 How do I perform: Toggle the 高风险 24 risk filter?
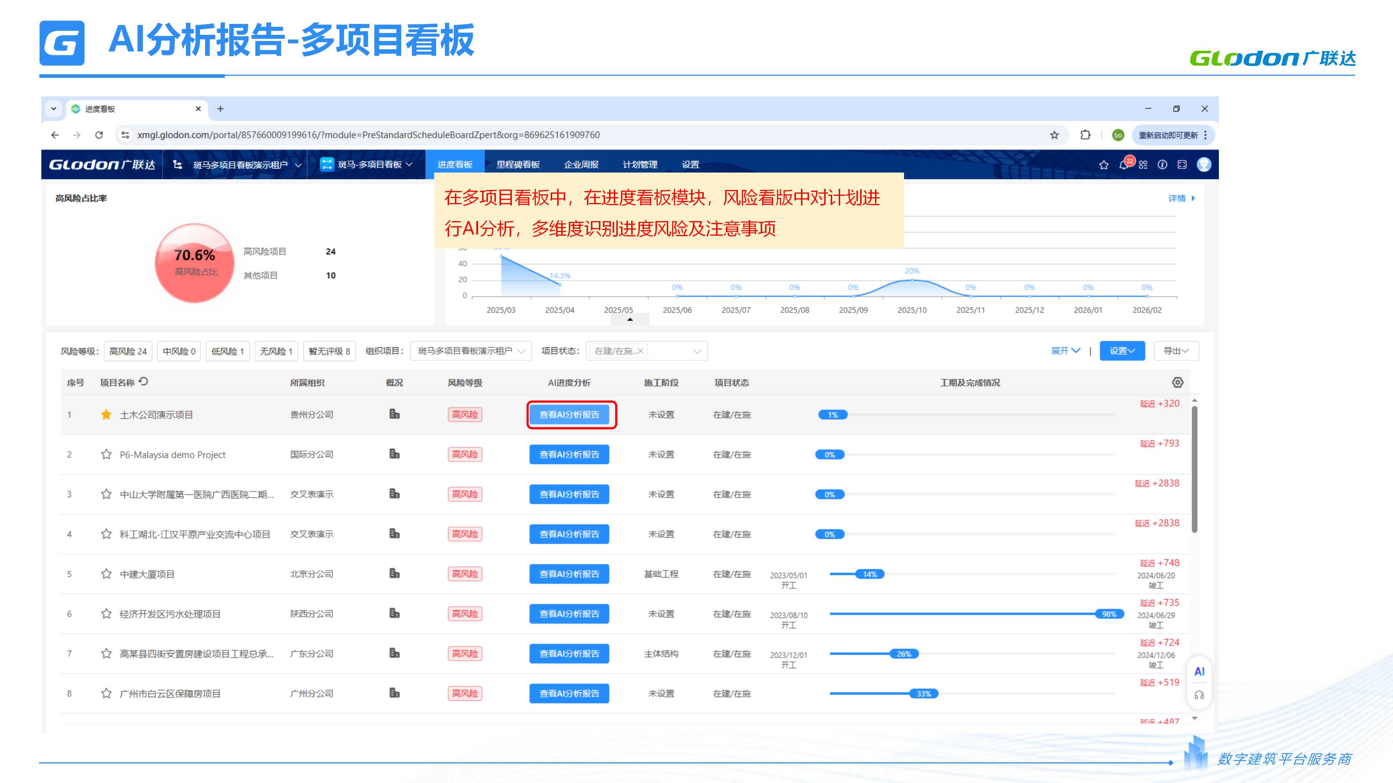[x=128, y=351]
